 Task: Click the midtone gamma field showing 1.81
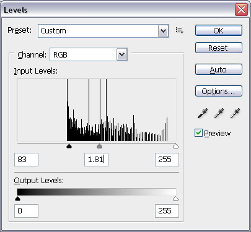click(96, 160)
